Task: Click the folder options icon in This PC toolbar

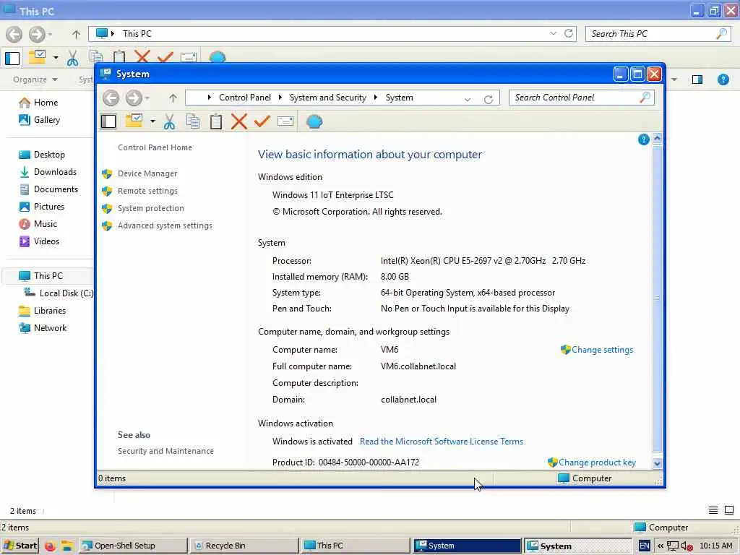Action: (x=38, y=57)
